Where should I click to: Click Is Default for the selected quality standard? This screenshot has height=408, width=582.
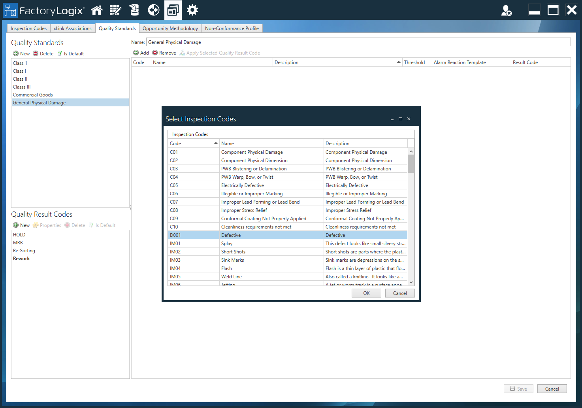tap(71, 53)
